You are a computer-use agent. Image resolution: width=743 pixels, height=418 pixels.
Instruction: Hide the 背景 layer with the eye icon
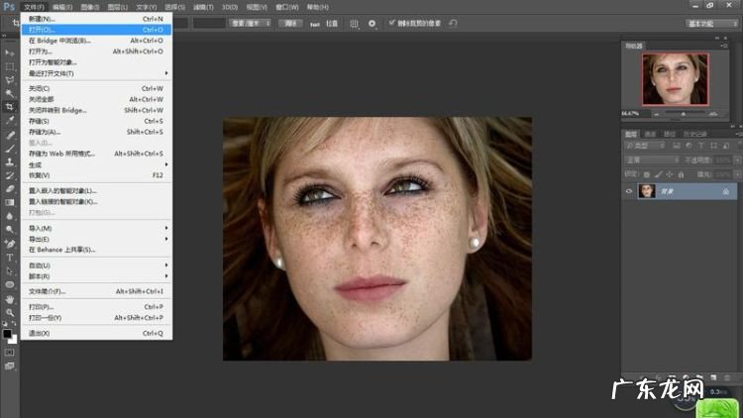[629, 191]
